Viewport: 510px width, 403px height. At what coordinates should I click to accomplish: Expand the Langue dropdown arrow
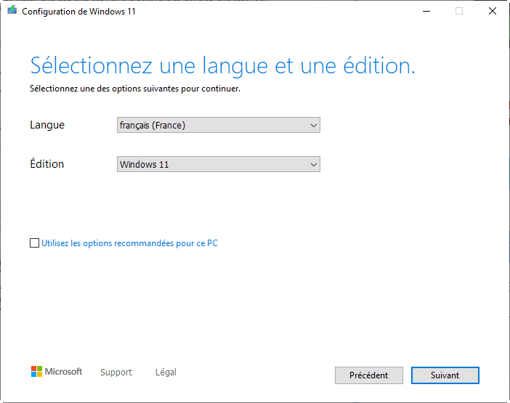[314, 126]
